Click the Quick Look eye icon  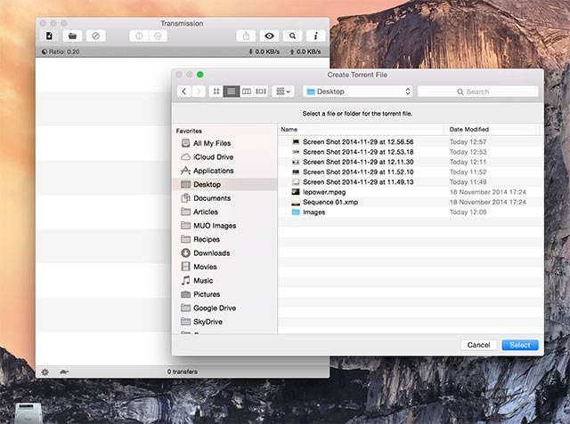click(269, 36)
